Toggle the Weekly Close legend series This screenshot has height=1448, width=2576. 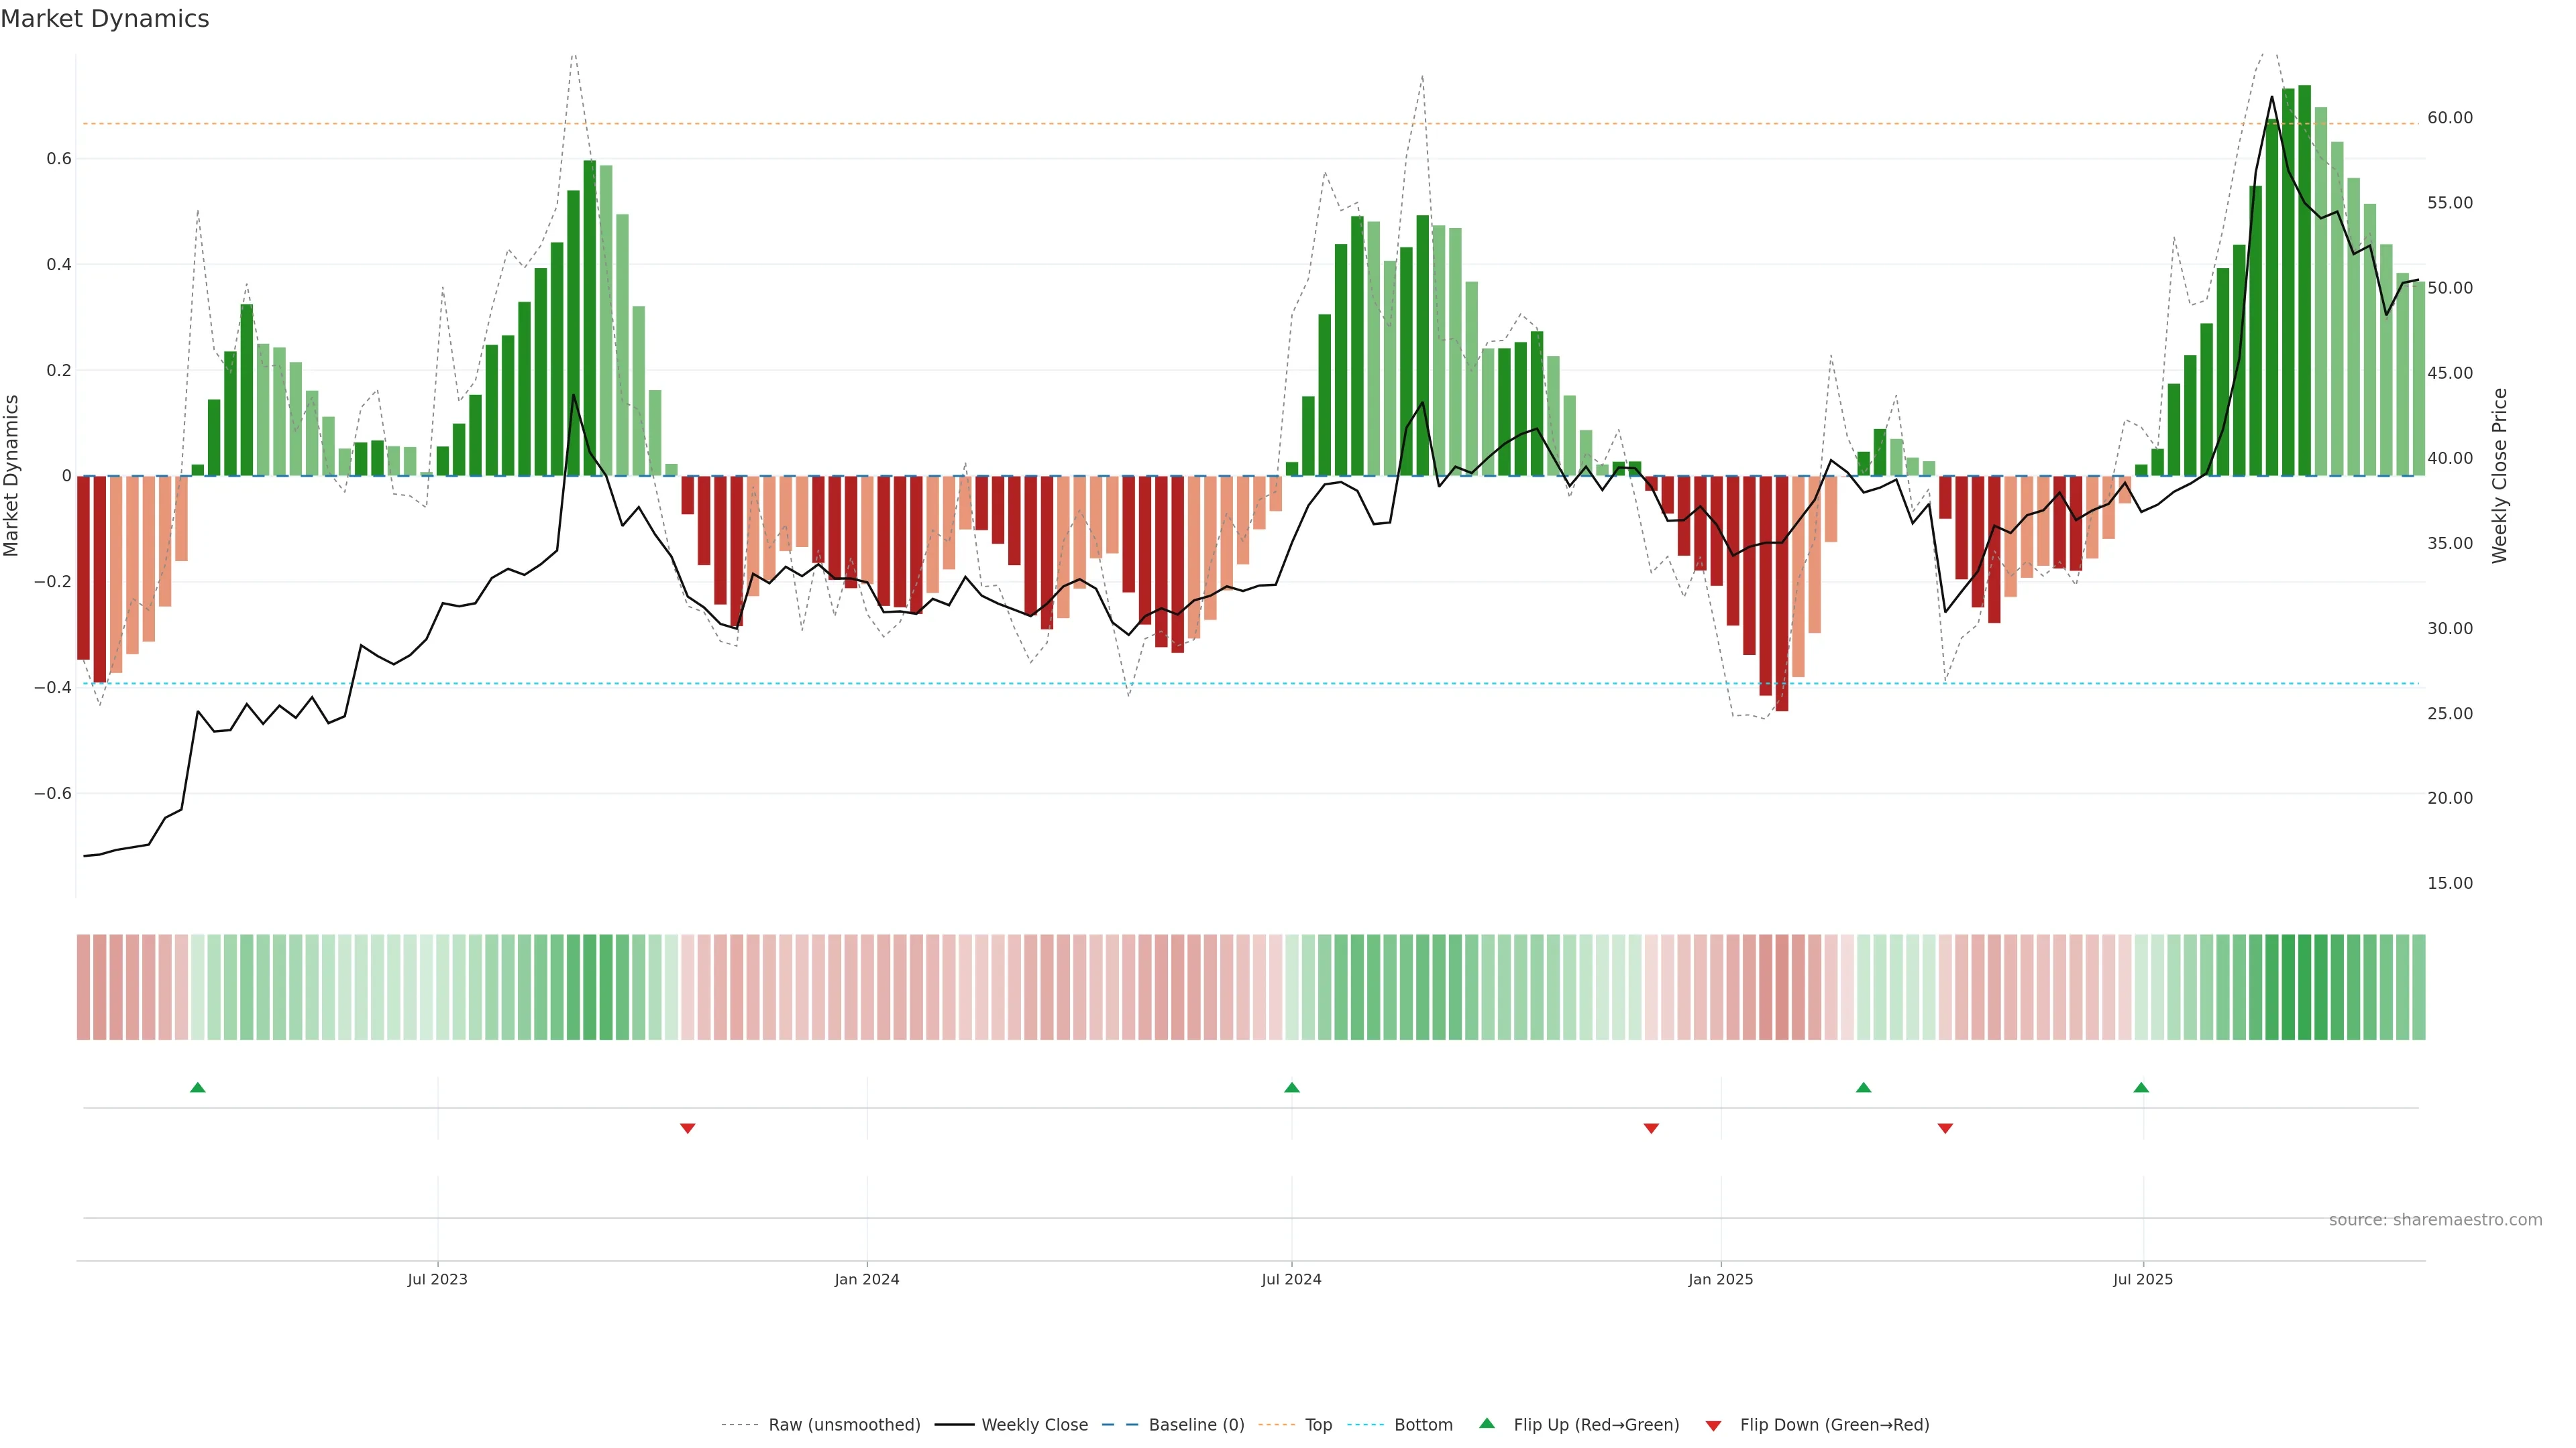pos(1034,1425)
